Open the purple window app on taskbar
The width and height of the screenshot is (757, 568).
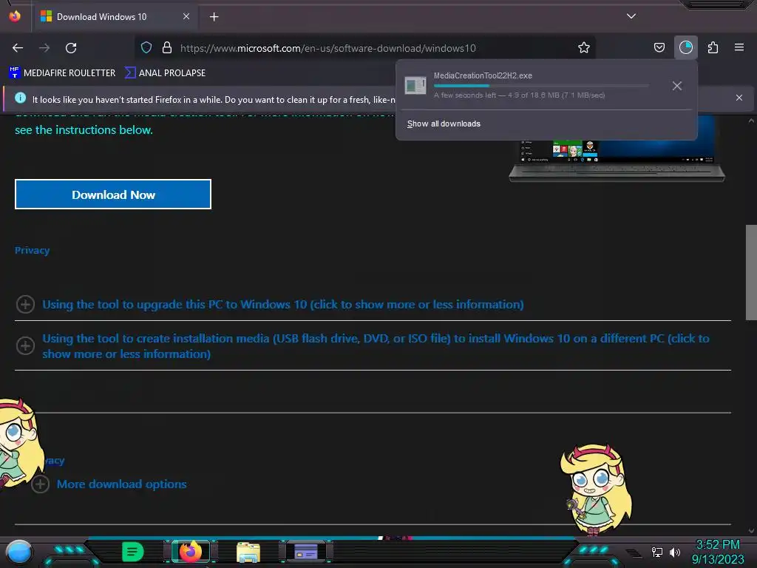pyautogui.click(x=306, y=551)
